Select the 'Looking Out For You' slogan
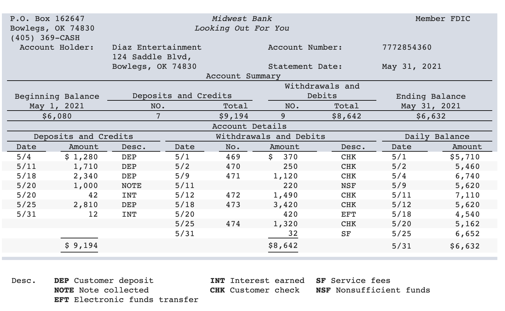The image size is (505, 311). coord(242,28)
